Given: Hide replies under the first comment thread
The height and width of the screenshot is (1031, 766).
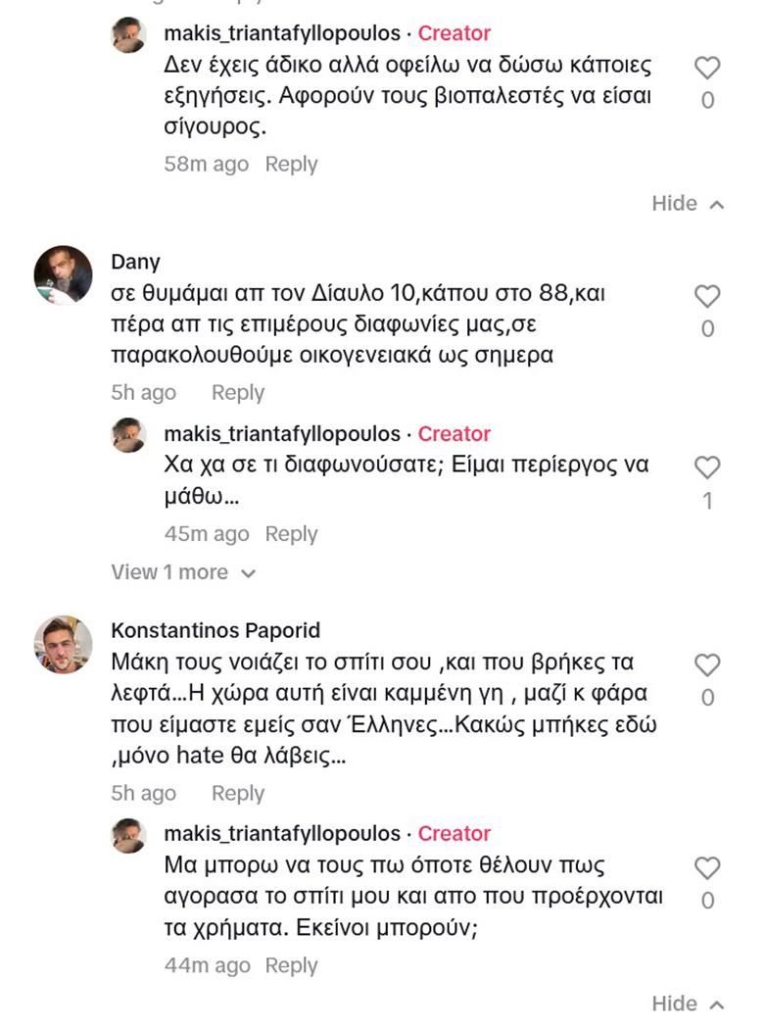Looking at the screenshot, I should pos(688,204).
